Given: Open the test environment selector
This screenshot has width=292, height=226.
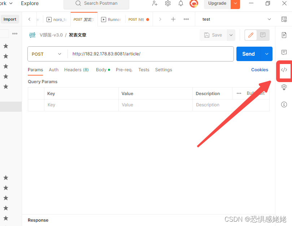Looking at the screenshot, I should click(236, 19).
